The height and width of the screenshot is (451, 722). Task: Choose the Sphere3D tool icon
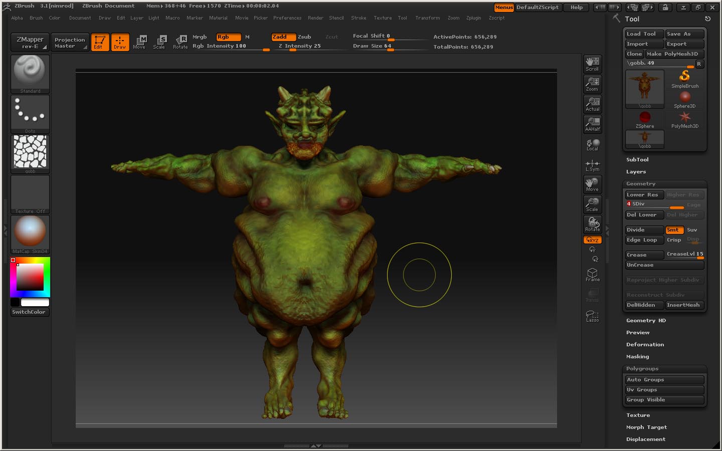[x=685, y=99]
